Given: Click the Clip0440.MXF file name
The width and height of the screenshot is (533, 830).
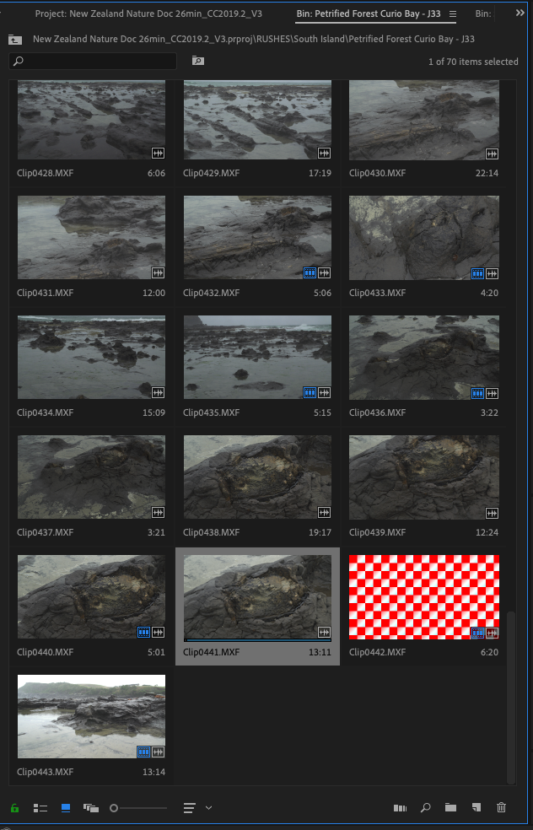Looking at the screenshot, I should [45, 652].
